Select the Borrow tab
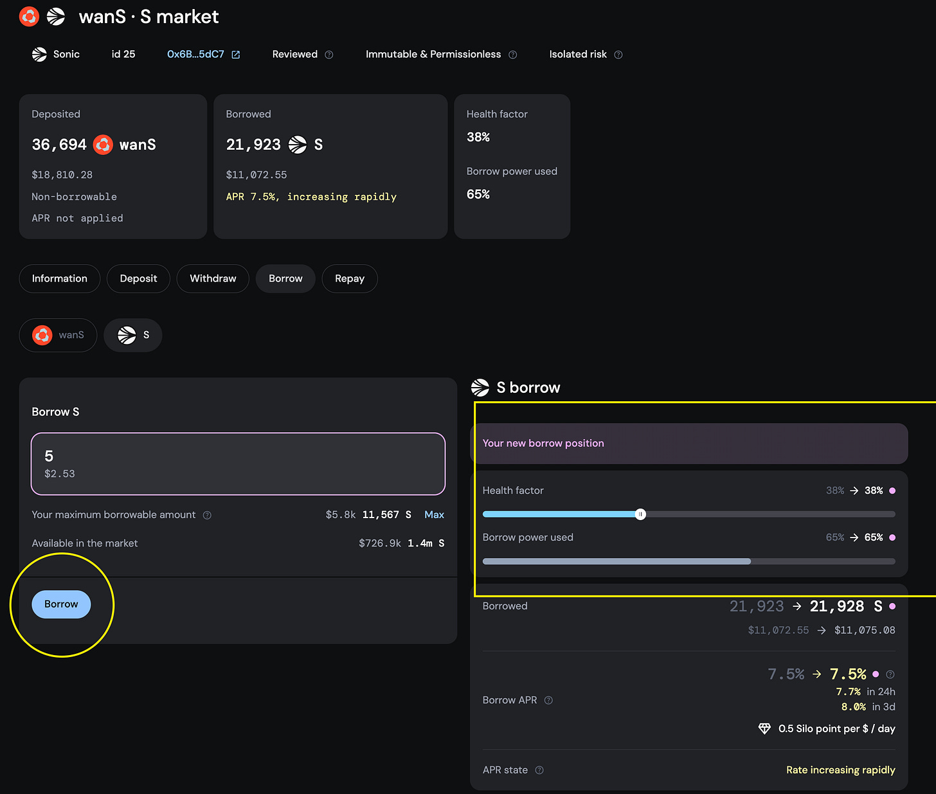The height and width of the screenshot is (794, 936). (x=285, y=278)
